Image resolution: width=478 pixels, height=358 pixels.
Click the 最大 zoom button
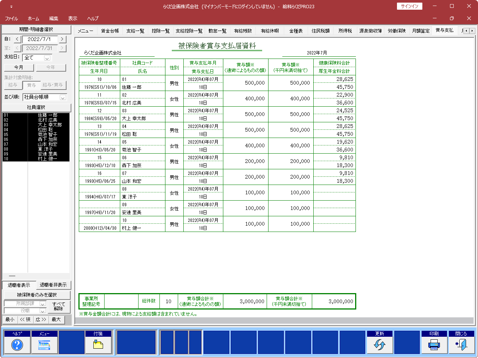pyautogui.click(x=56, y=320)
